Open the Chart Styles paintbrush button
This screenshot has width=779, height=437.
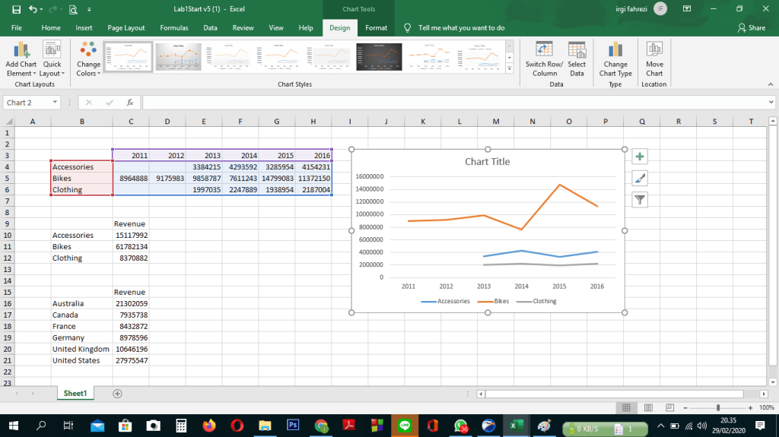(x=640, y=178)
